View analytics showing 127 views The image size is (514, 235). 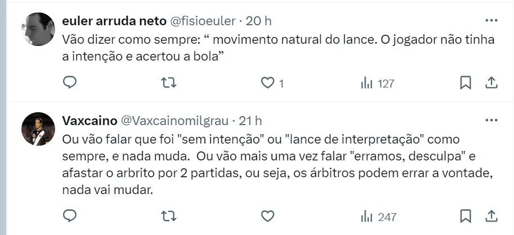tap(377, 83)
